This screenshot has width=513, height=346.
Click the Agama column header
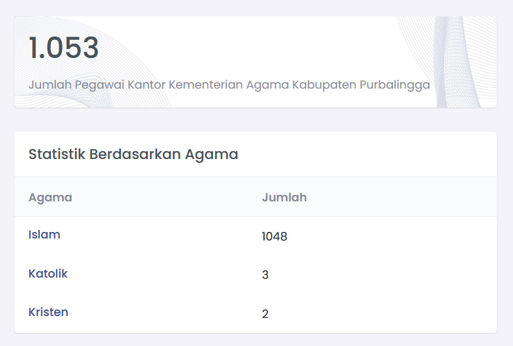point(50,197)
